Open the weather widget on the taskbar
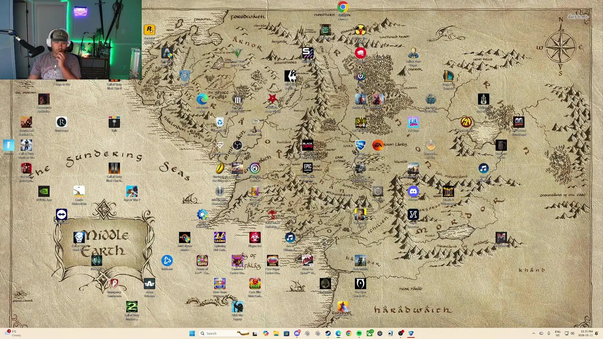 click(13, 333)
